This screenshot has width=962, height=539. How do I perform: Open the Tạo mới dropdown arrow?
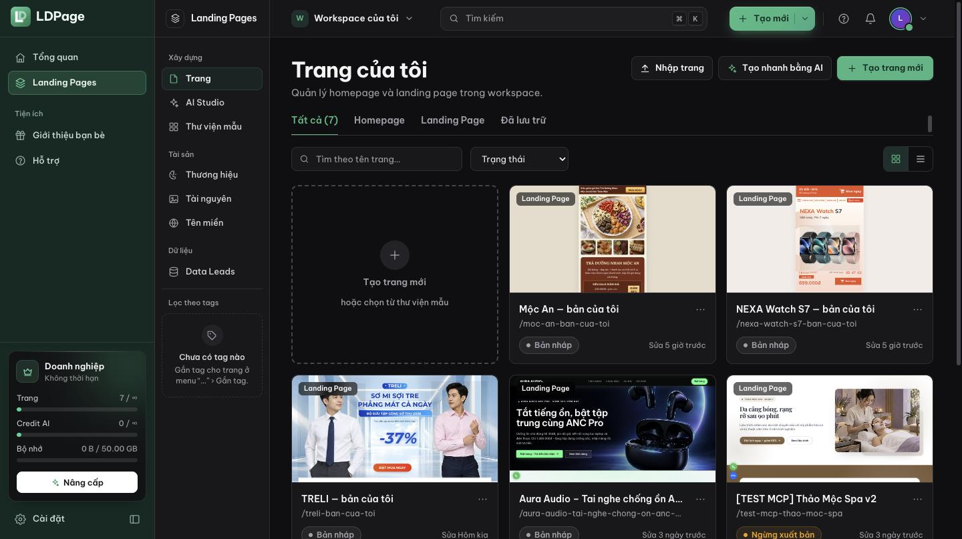tap(805, 19)
